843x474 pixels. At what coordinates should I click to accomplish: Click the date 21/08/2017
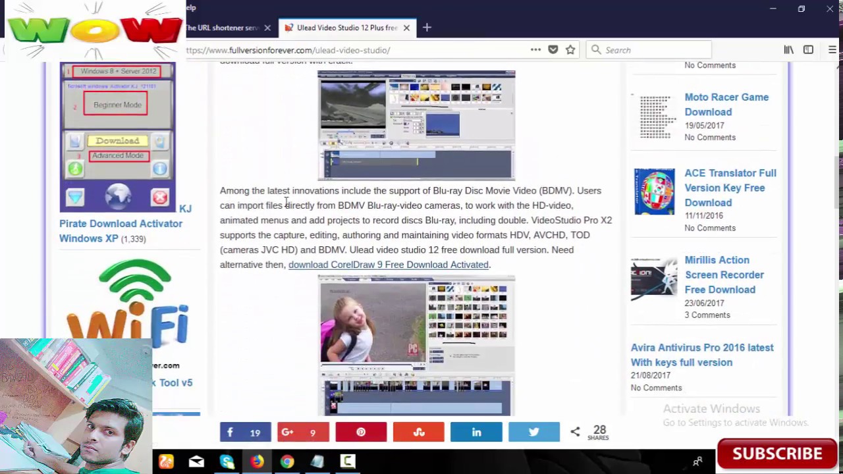(650, 375)
